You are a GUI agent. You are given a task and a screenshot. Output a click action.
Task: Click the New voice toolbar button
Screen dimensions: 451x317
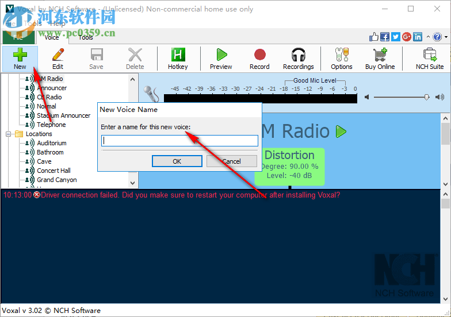point(20,59)
